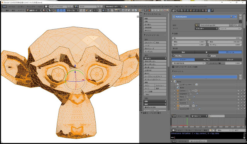Open the Render properties tab icon
Screen dimensions: 247x144
[179, 10]
